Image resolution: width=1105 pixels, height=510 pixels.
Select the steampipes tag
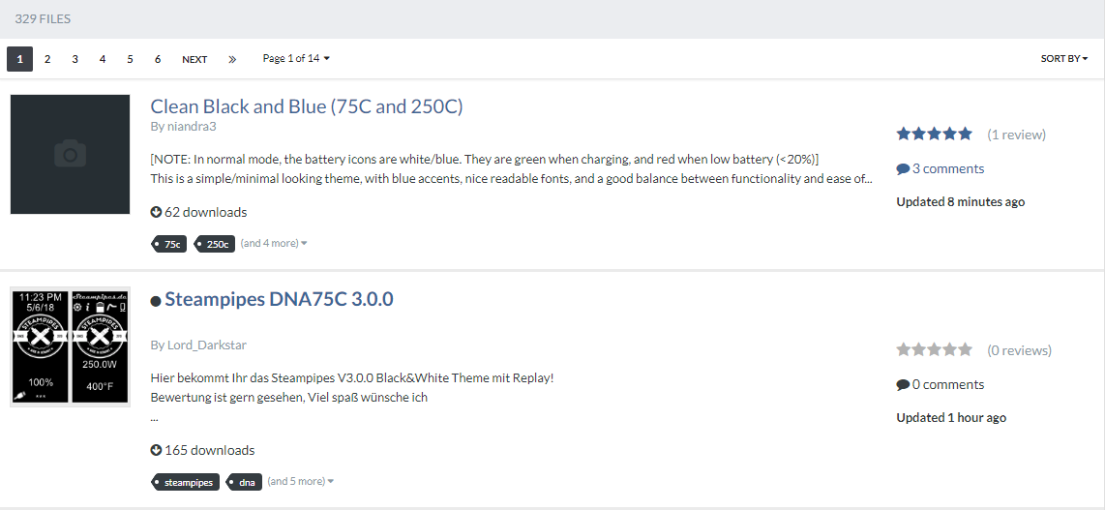pyautogui.click(x=187, y=482)
